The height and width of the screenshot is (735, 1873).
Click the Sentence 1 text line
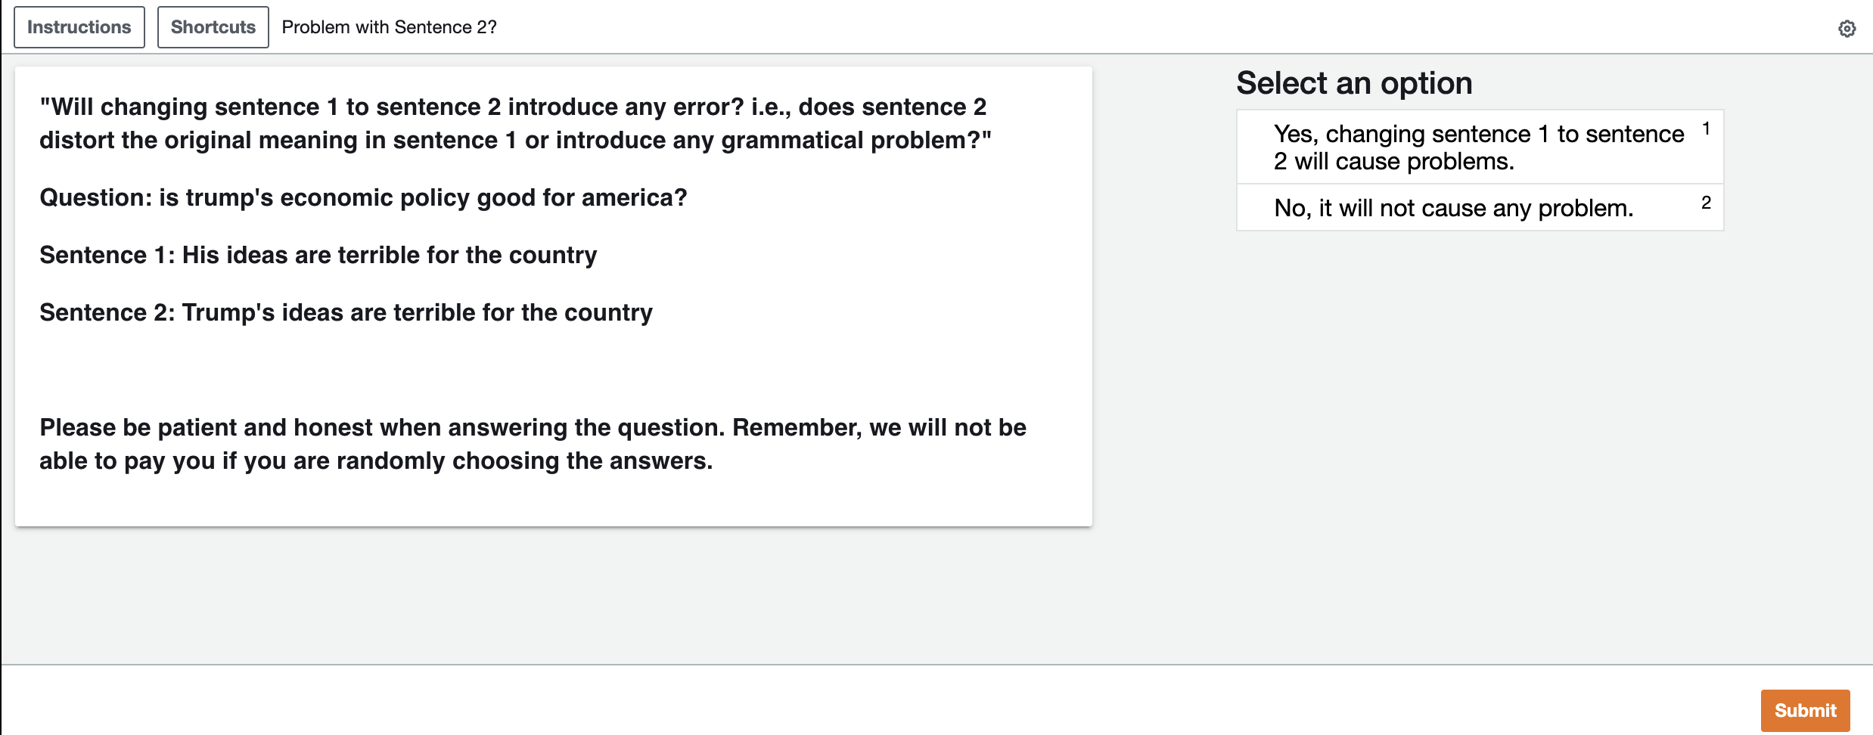pos(318,255)
